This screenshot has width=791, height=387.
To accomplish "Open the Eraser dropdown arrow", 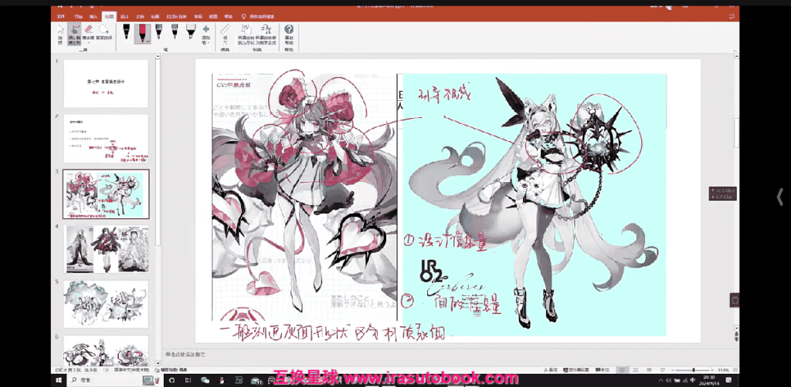I will pos(88,42).
